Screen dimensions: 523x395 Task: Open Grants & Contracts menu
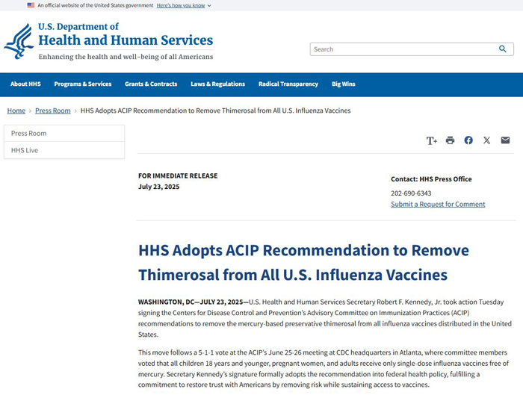pyautogui.click(x=151, y=84)
